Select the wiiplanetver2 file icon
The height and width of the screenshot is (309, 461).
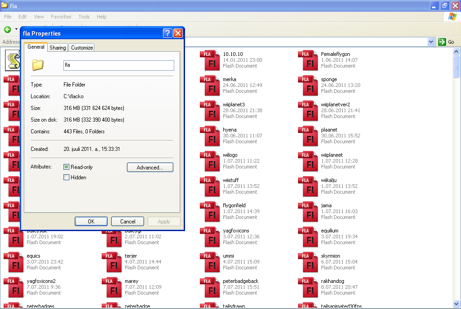pyautogui.click(x=308, y=111)
